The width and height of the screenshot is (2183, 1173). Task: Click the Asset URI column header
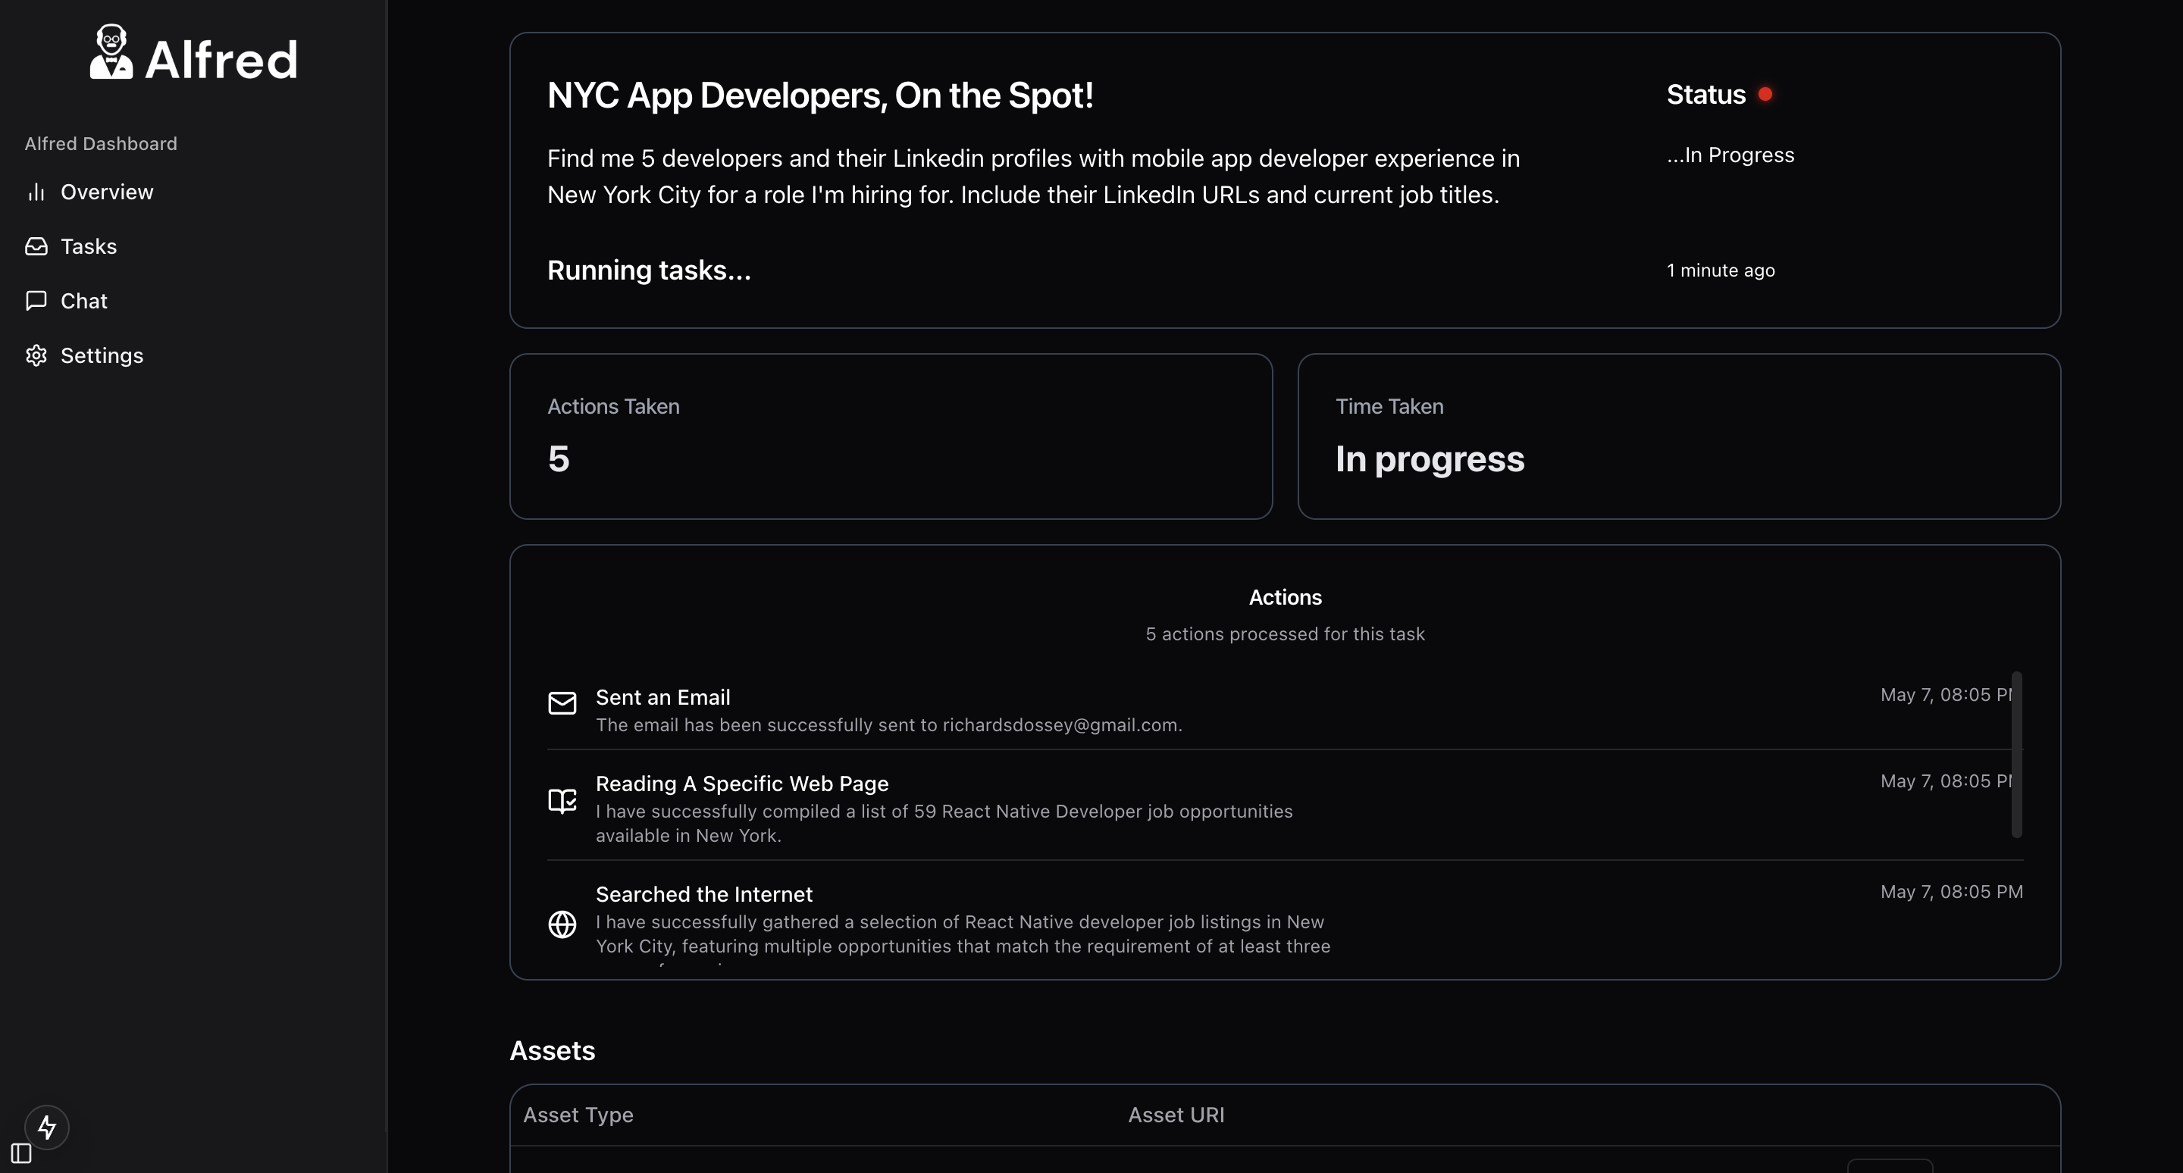pyautogui.click(x=1176, y=1115)
